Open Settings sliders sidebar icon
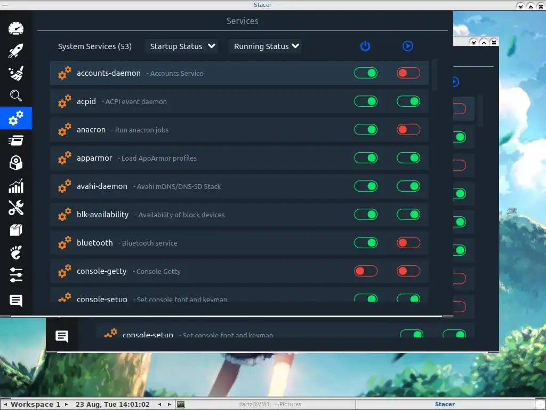The height and width of the screenshot is (410, 546). [x=16, y=275]
